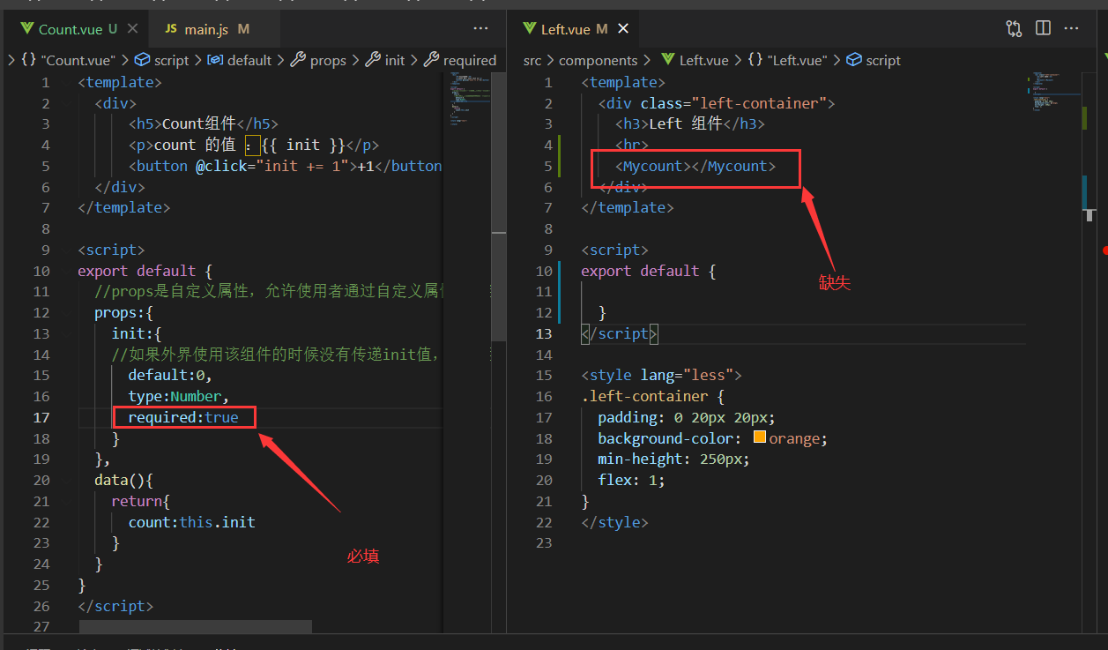The image size is (1108, 650).
Task: Click "<h5>Count组件</h5>" line in Count.vue
Action: (x=203, y=123)
